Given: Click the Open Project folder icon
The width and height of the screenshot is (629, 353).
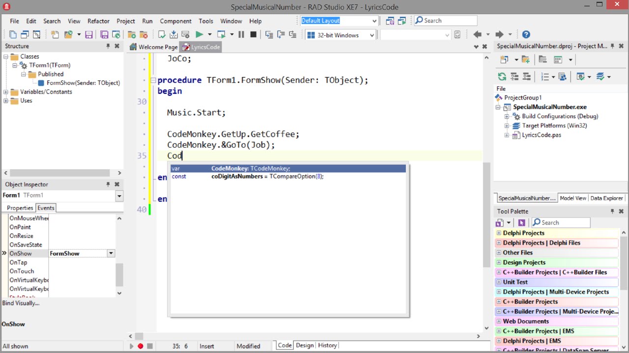Looking at the screenshot, I should [68, 35].
